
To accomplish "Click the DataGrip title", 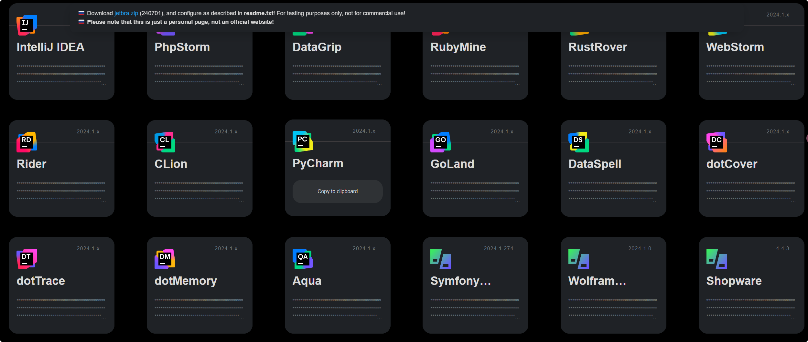I will tap(317, 47).
